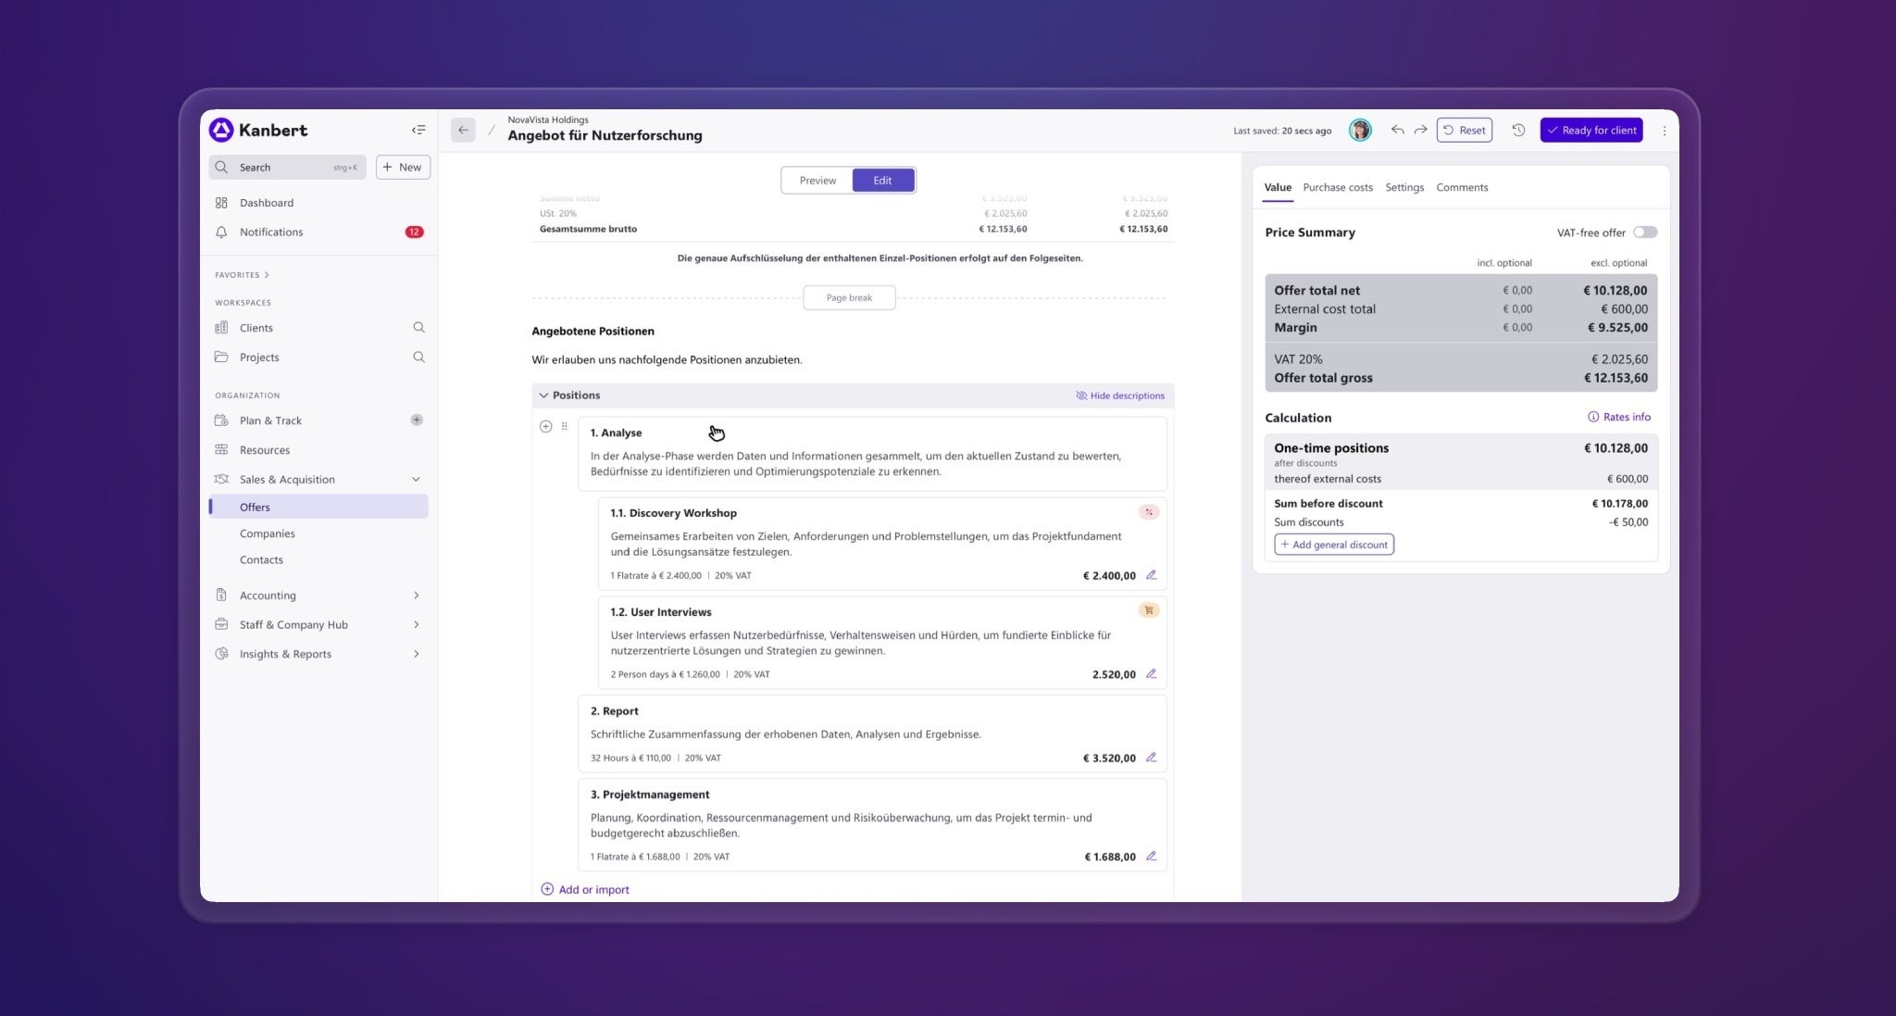This screenshot has width=1896, height=1016.
Task: Click the redo arrow icon
Action: pos(1420,130)
